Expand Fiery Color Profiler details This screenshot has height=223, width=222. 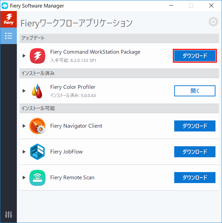click(x=24, y=91)
